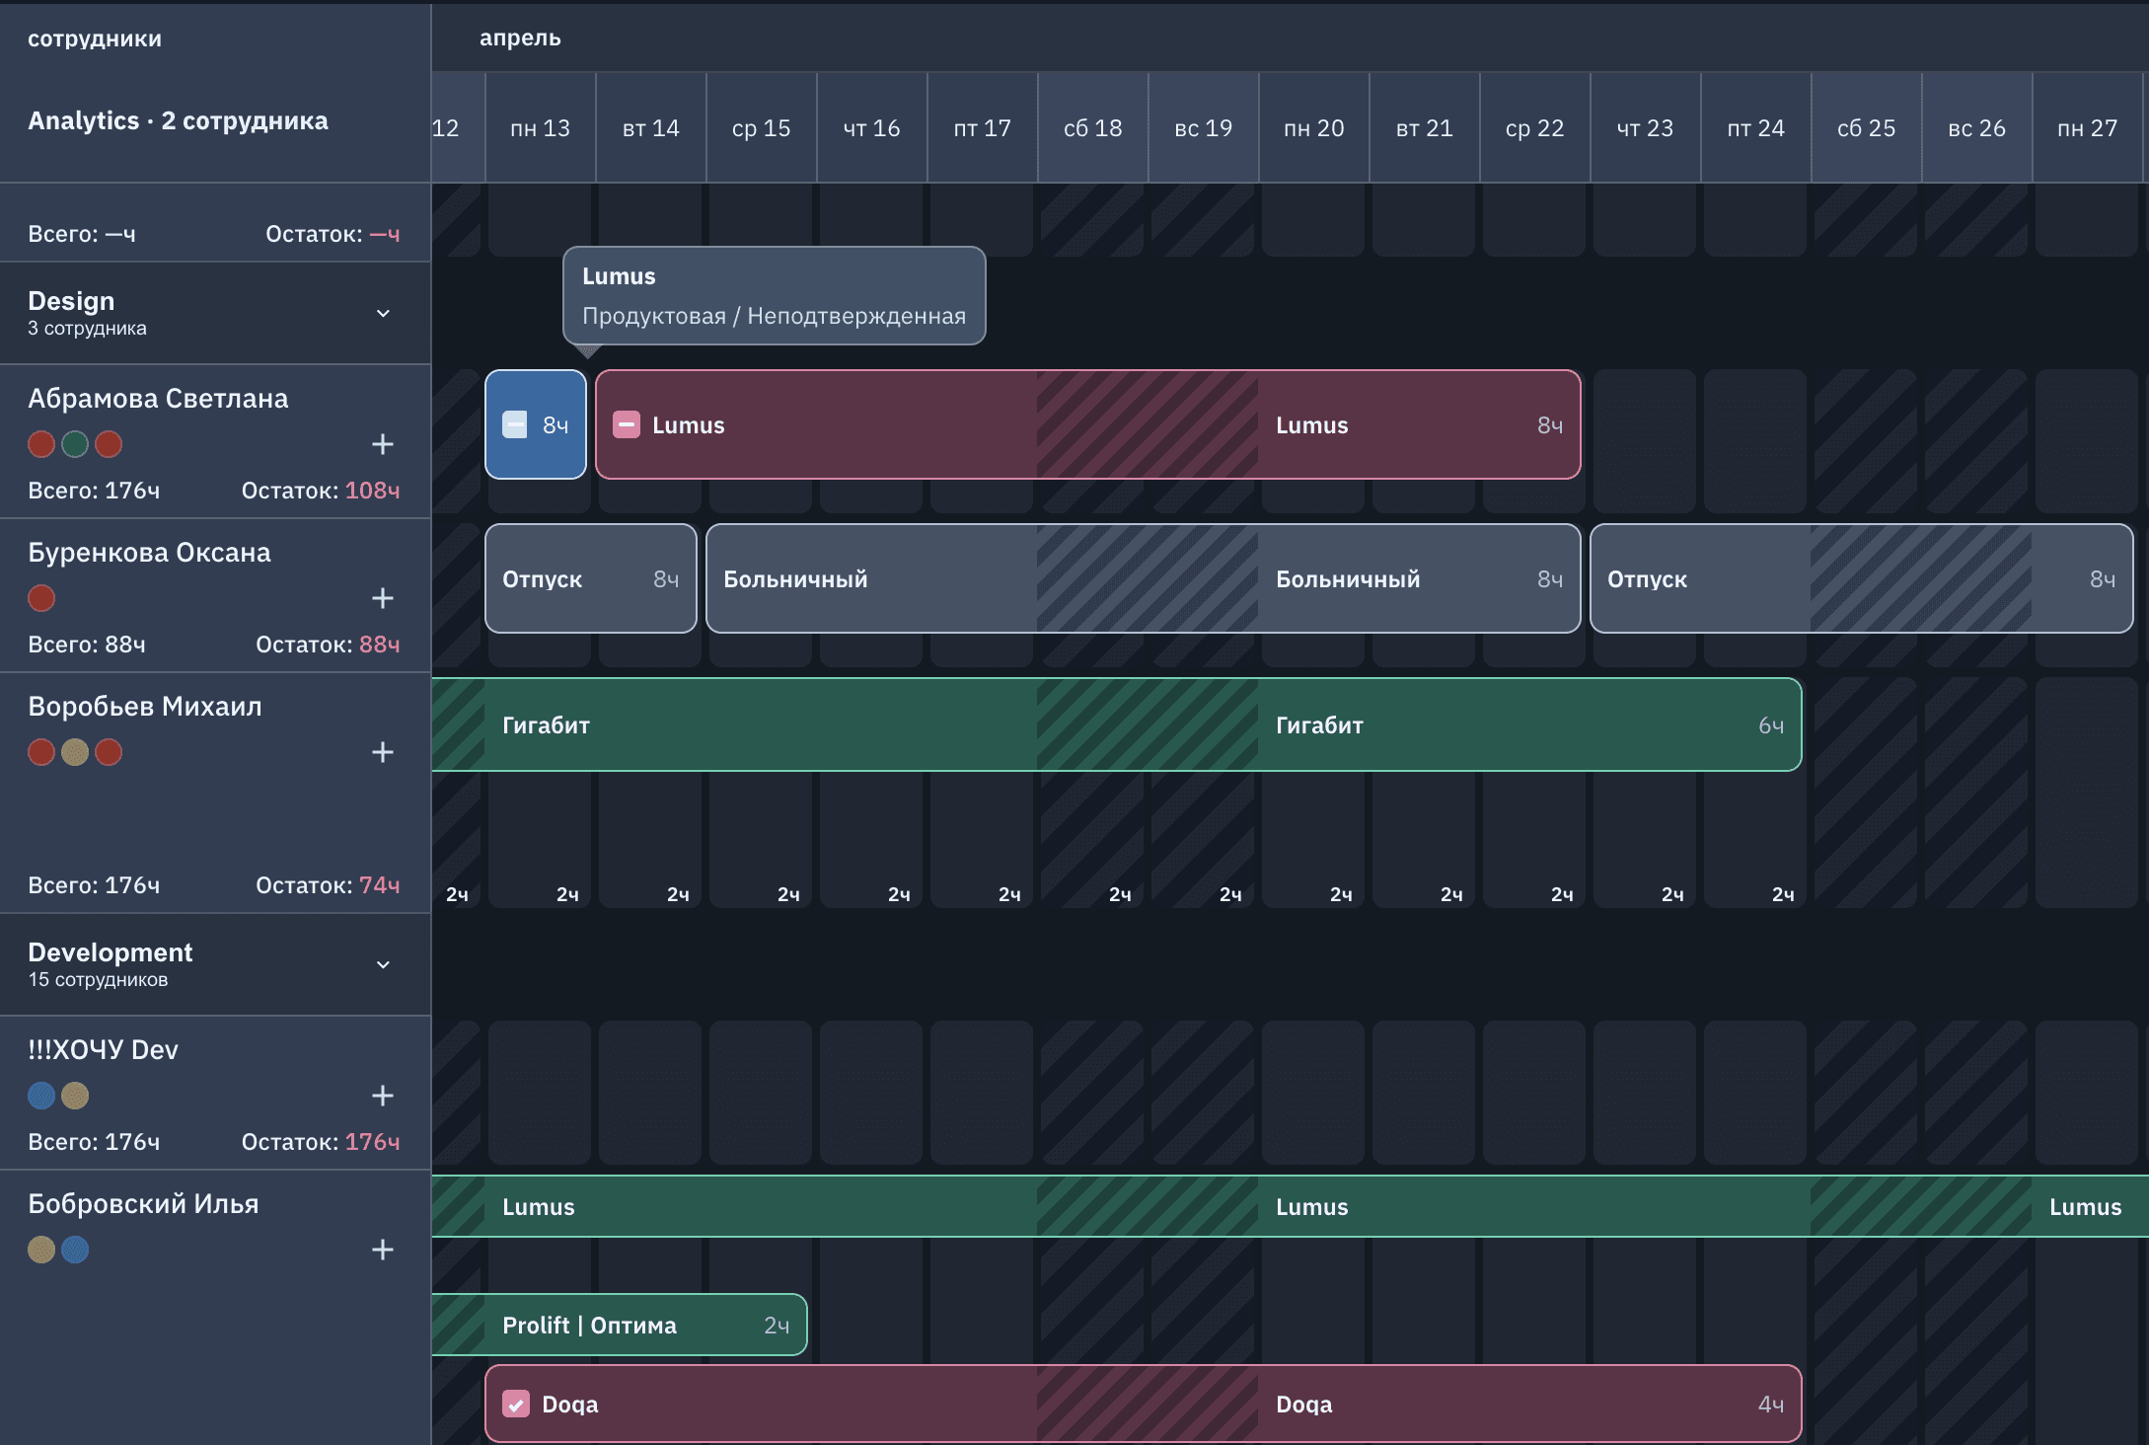Click the сотрудники column heading
Viewport: 2149px width, 1445px height.
95,38
